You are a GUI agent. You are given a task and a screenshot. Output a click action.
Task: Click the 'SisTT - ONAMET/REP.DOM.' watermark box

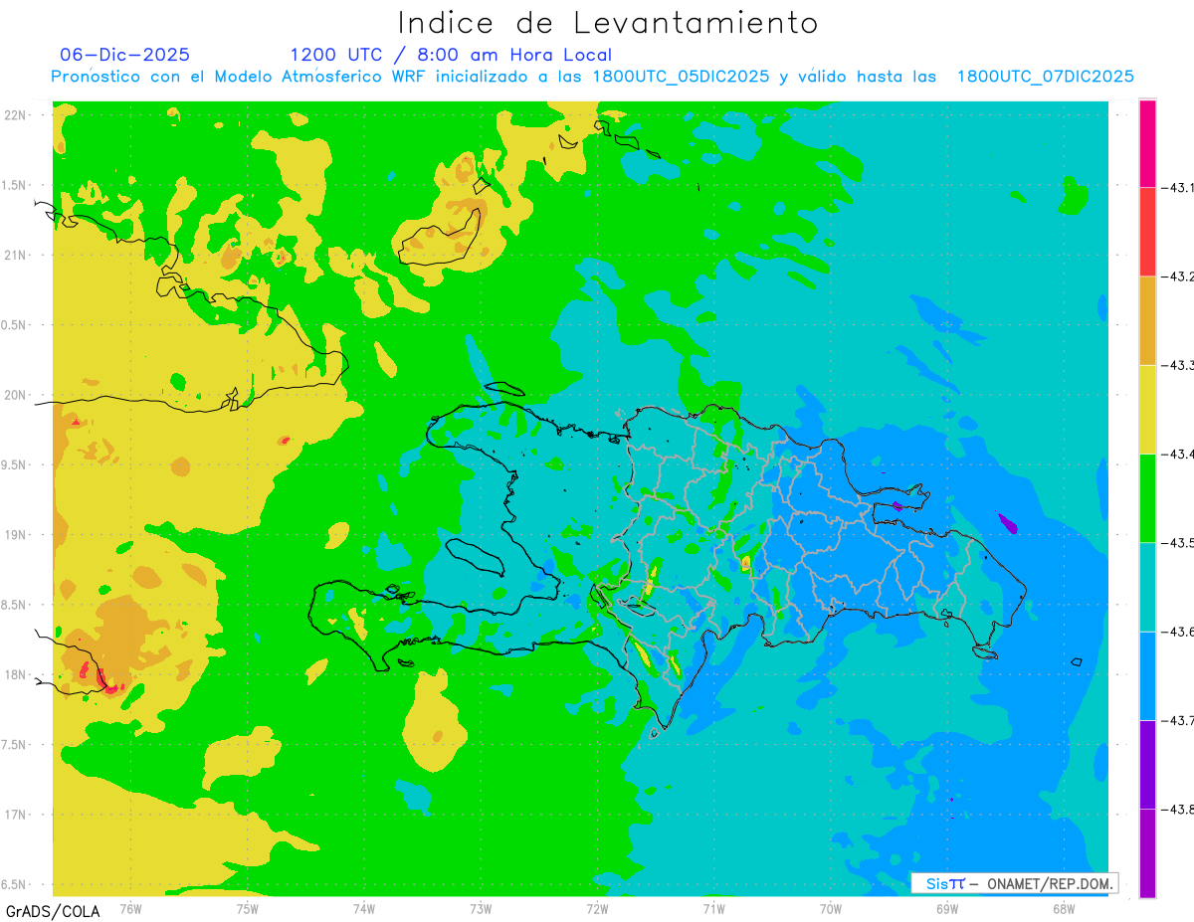tap(1014, 883)
